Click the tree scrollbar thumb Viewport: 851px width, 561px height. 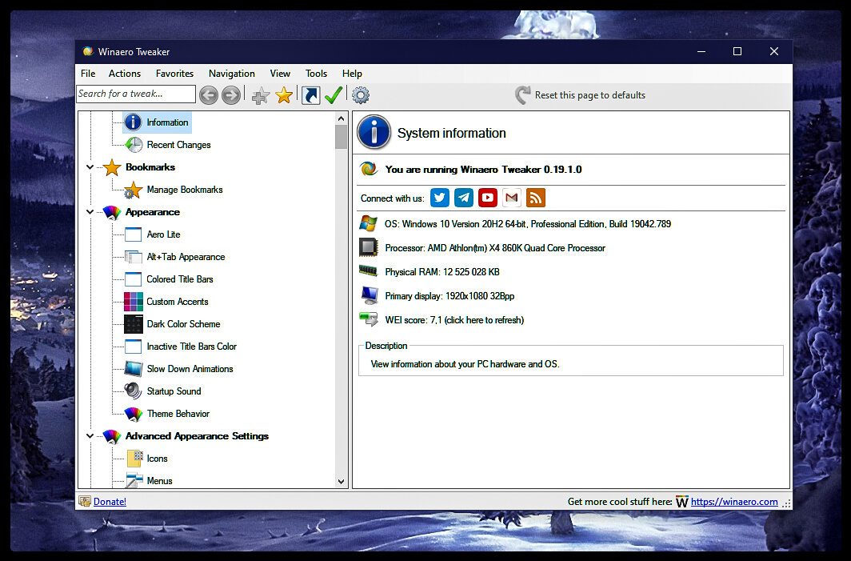point(341,136)
